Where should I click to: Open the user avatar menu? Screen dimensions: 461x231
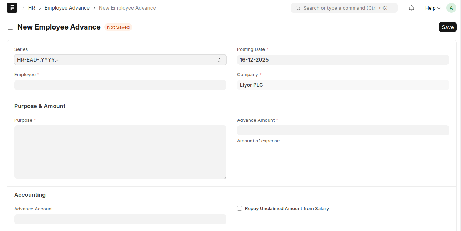click(x=451, y=8)
